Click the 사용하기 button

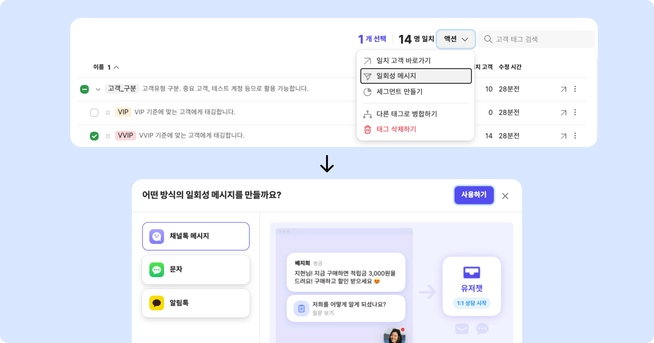point(474,195)
